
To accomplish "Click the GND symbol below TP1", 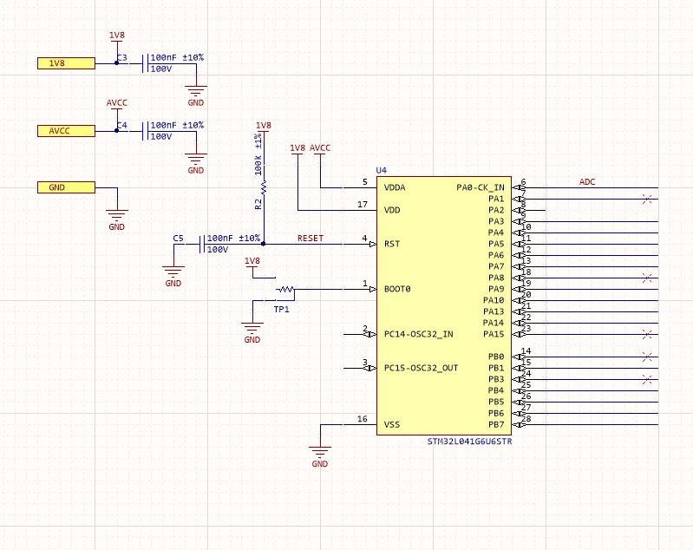I will 252,329.
